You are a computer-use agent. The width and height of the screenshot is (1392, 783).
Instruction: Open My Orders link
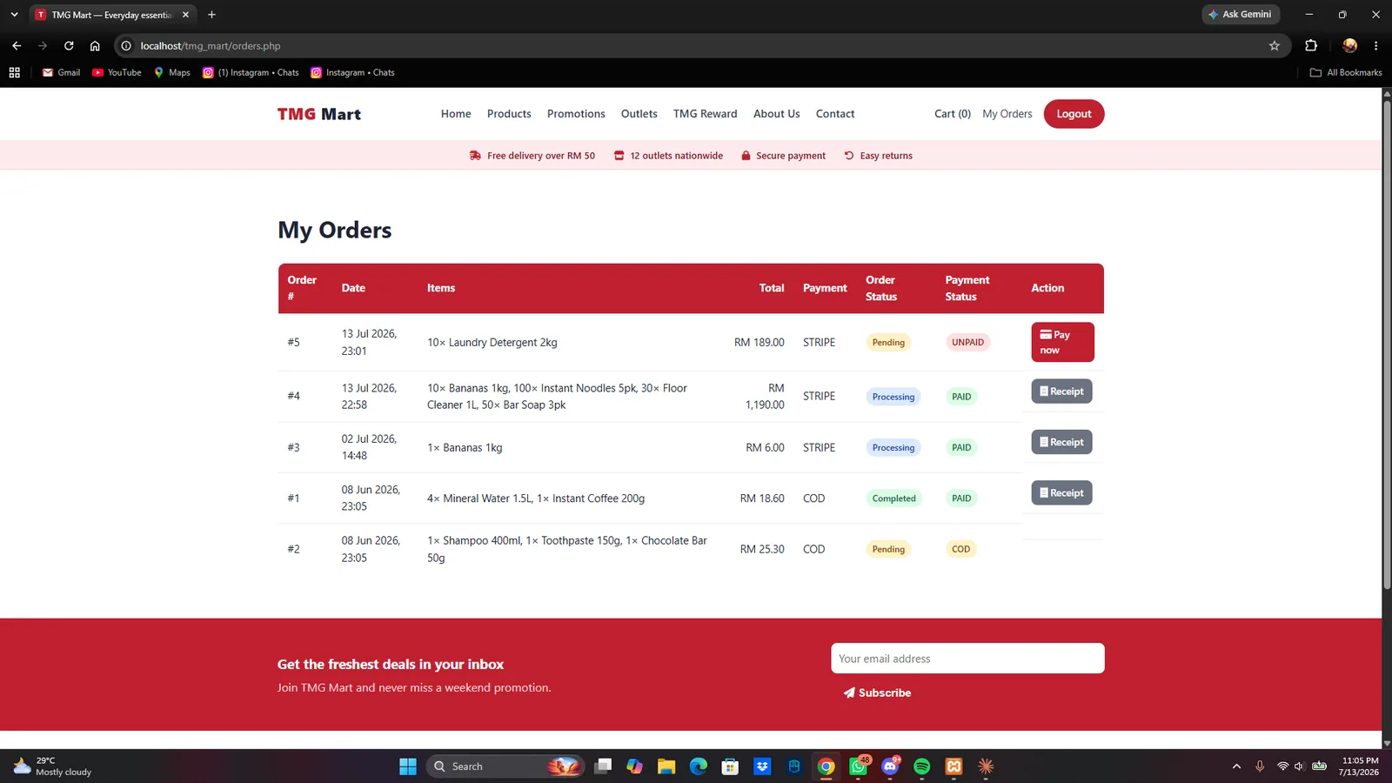click(x=1007, y=114)
